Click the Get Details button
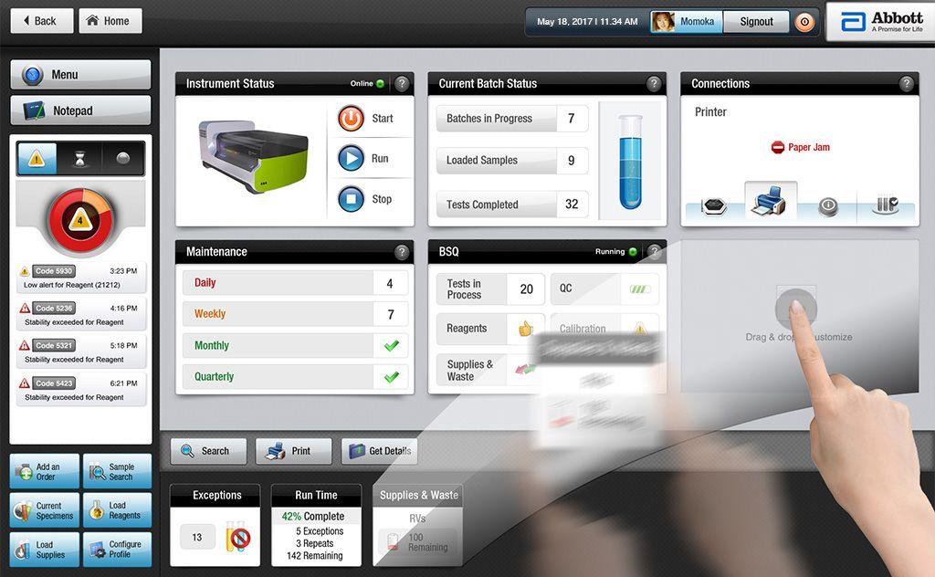 [x=379, y=451]
